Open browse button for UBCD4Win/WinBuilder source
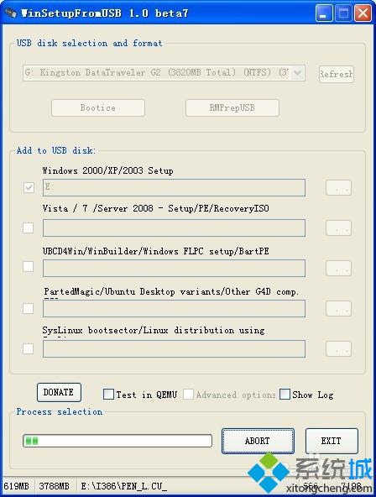The height and width of the screenshot is (497, 376). [x=338, y=269]
